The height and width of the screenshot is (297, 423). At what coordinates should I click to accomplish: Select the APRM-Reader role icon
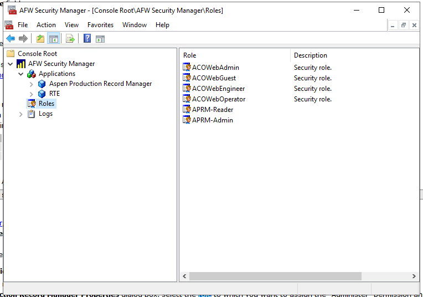coord(187,110)
